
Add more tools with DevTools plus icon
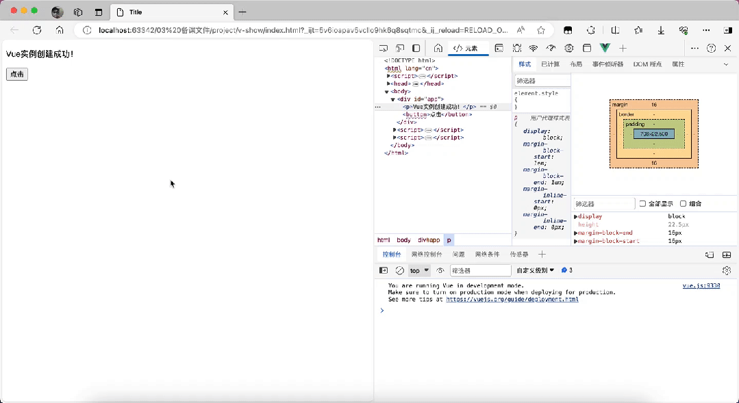coord(623,48)
